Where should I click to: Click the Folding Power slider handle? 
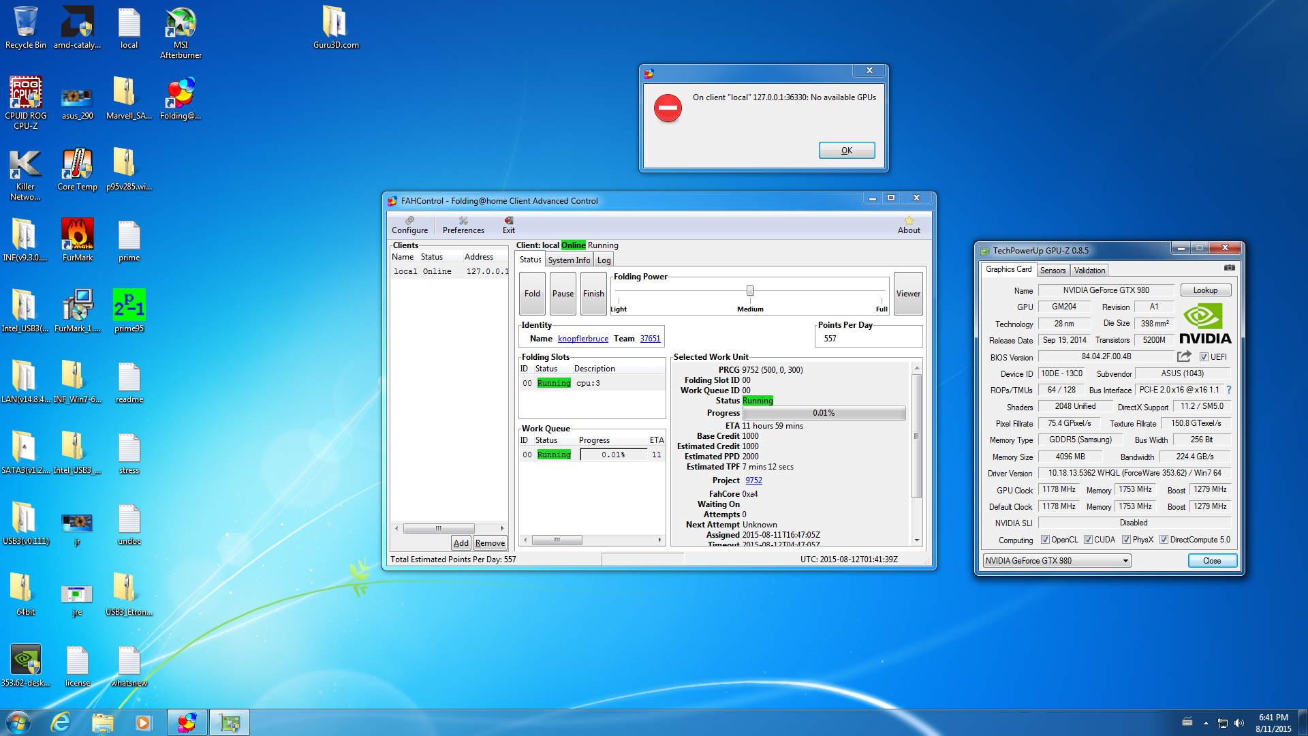(750, 291)
